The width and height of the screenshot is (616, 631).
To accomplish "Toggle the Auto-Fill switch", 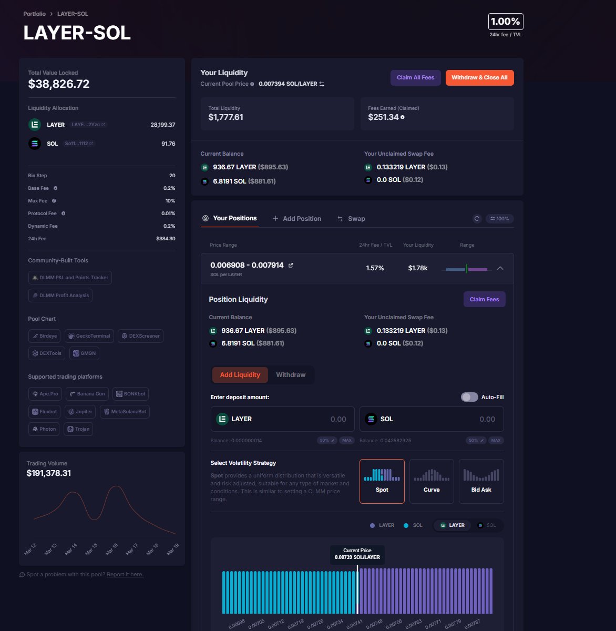I will [x=469, y=397].
